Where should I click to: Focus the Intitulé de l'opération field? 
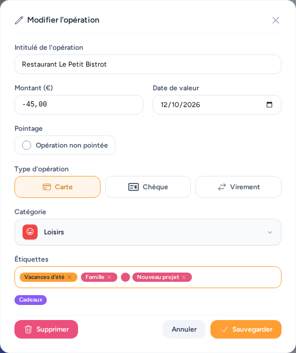(x=148, y=64)
